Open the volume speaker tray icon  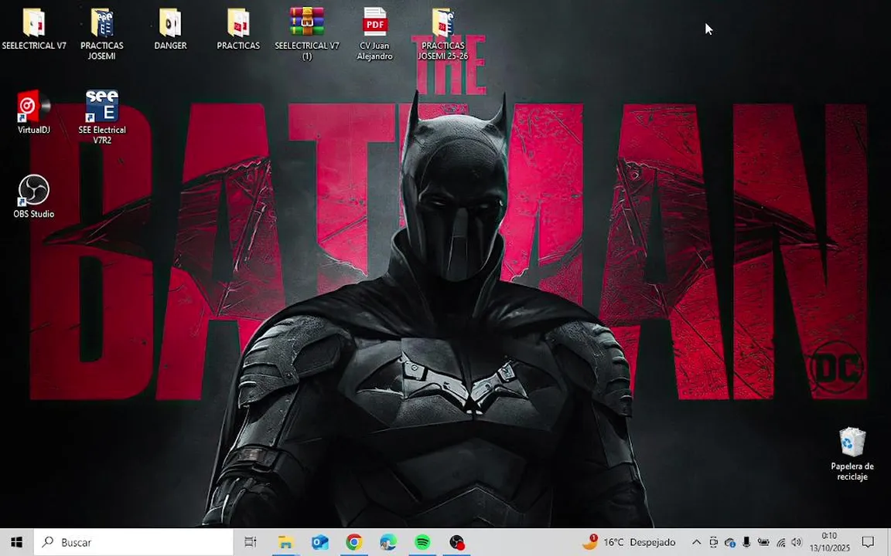click(796, 542)
